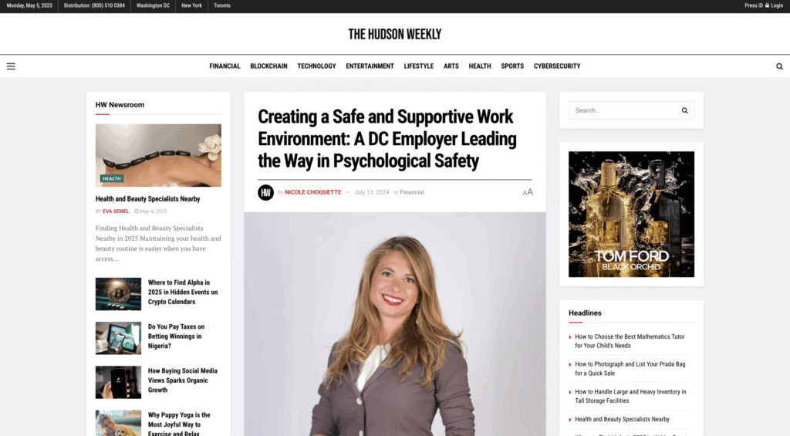Screen dimensions: 790x436
Task: Click the HW author avatar icon
Action: pos(265,193)
